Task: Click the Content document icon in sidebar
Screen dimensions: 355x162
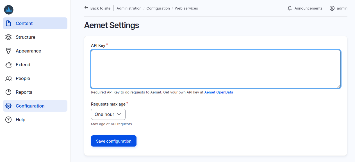Action: [8, 23]
